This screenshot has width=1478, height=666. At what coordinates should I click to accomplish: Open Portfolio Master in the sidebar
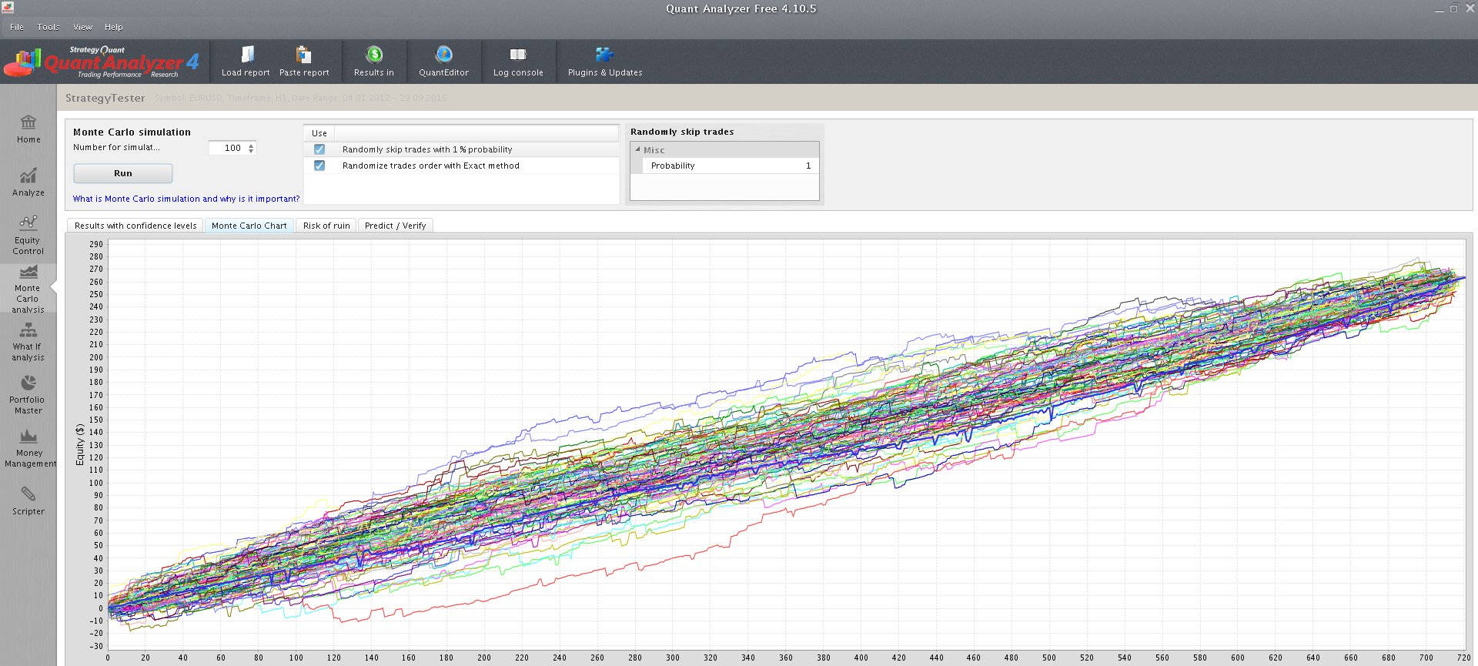point(28,394)
